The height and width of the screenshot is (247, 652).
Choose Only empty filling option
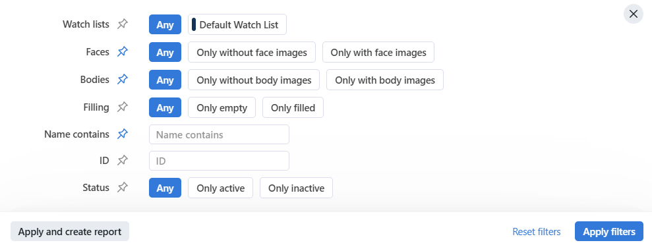222,108
